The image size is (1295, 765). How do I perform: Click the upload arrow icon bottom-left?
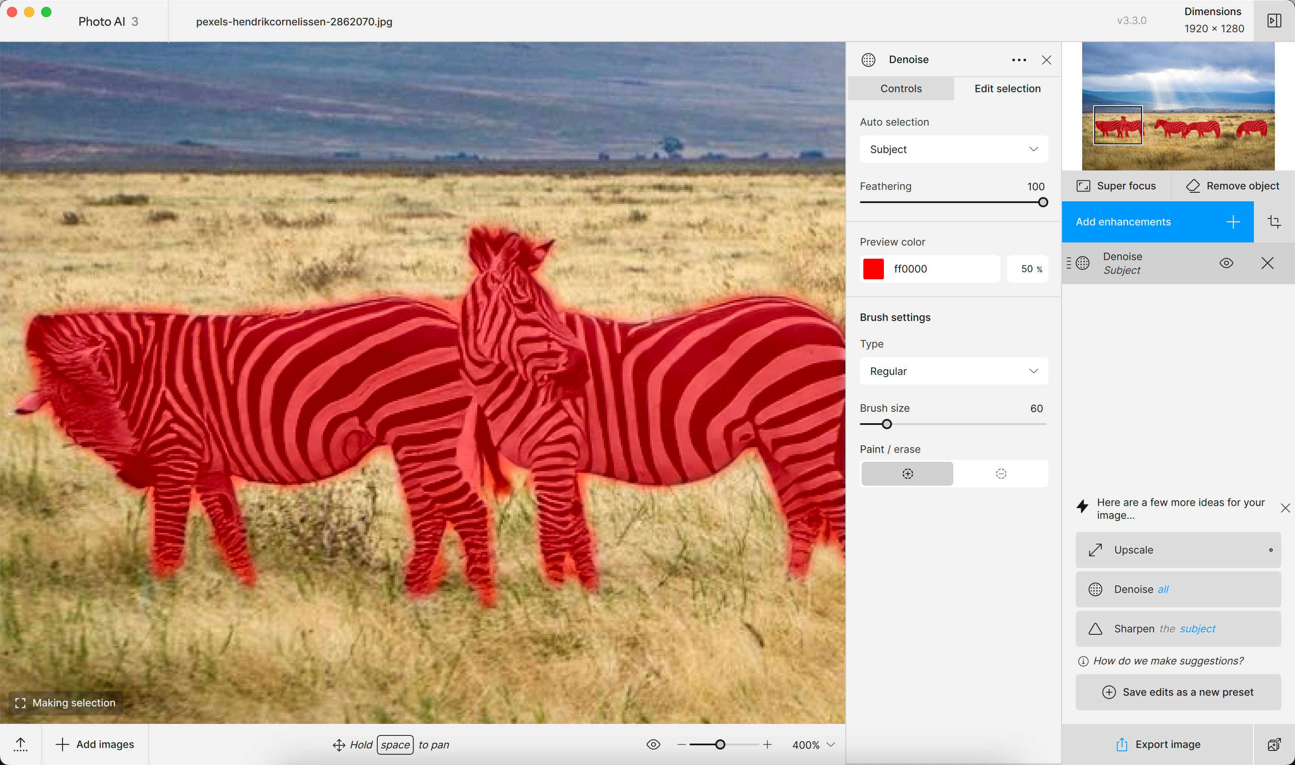(x=21, y=744)
